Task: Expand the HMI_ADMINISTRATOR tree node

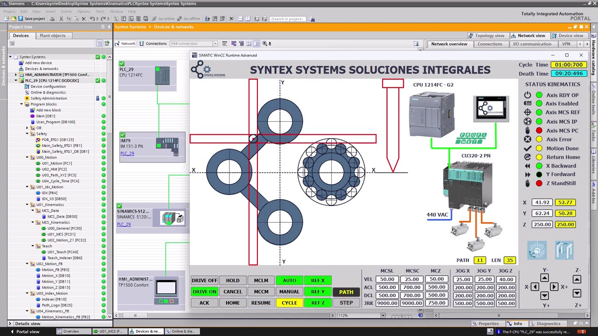Action: (x=16, y=75)
